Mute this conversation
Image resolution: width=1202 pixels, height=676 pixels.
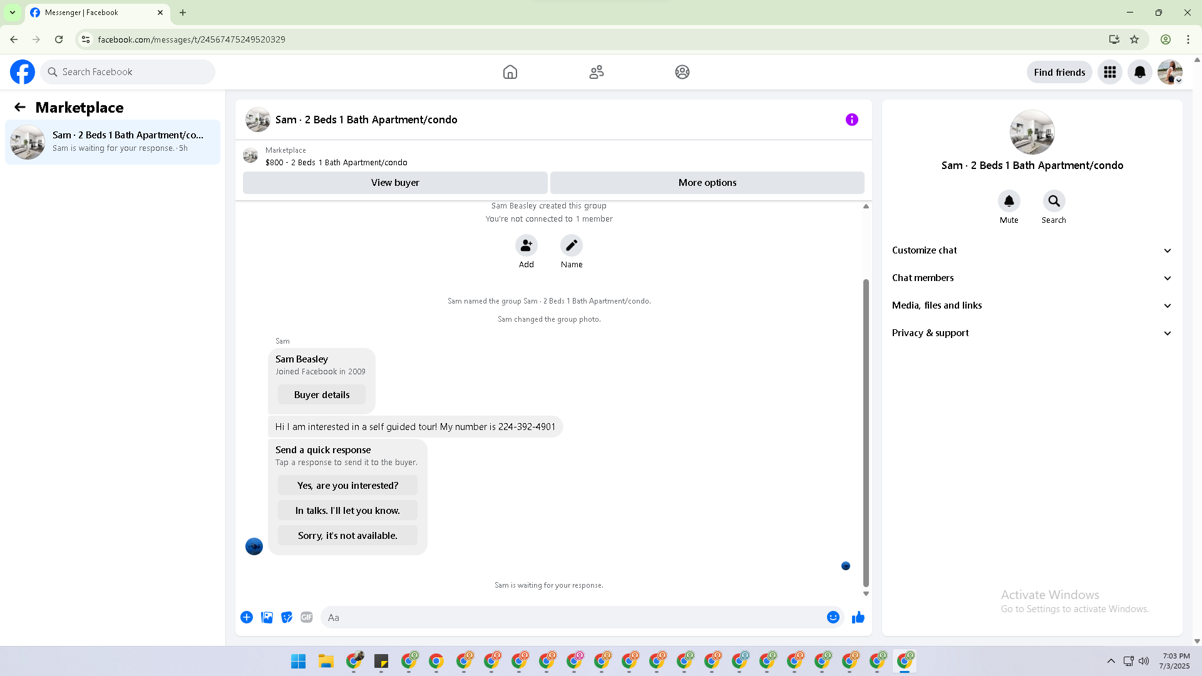(x=1009, y=202)
